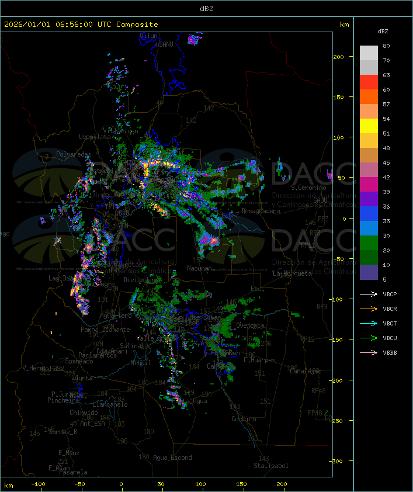Click the VBCP legend label
Viewport: 413px width, 492px height.
[x=390, y=294]
